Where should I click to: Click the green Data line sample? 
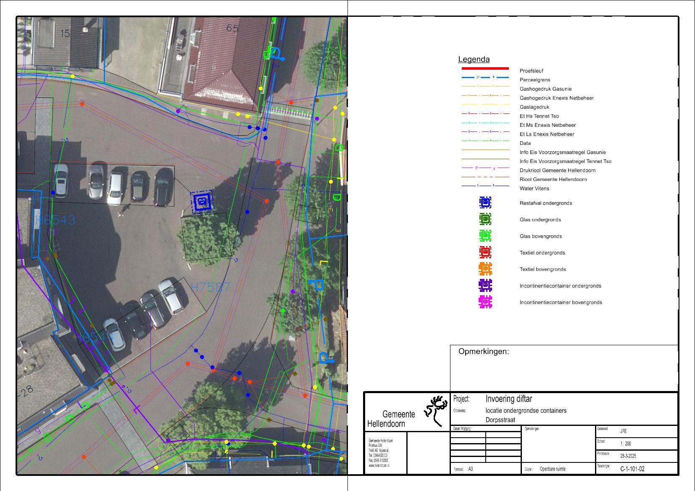(485, 141)
